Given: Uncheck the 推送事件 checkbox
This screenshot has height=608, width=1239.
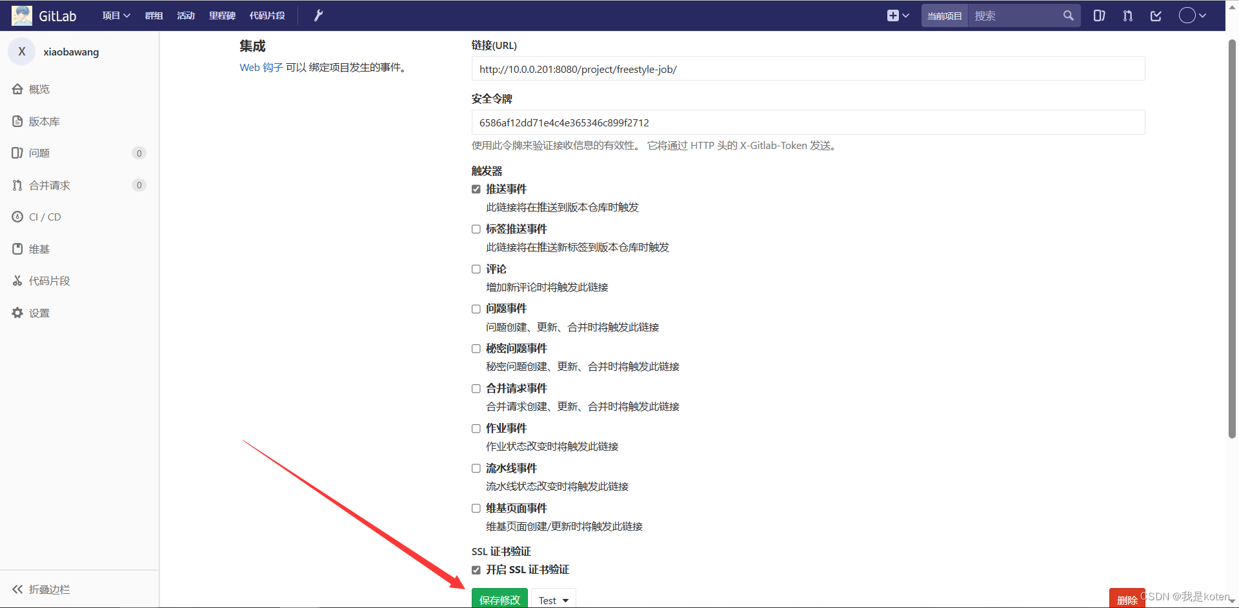Looking at the screenshot, I should [476, 189].
